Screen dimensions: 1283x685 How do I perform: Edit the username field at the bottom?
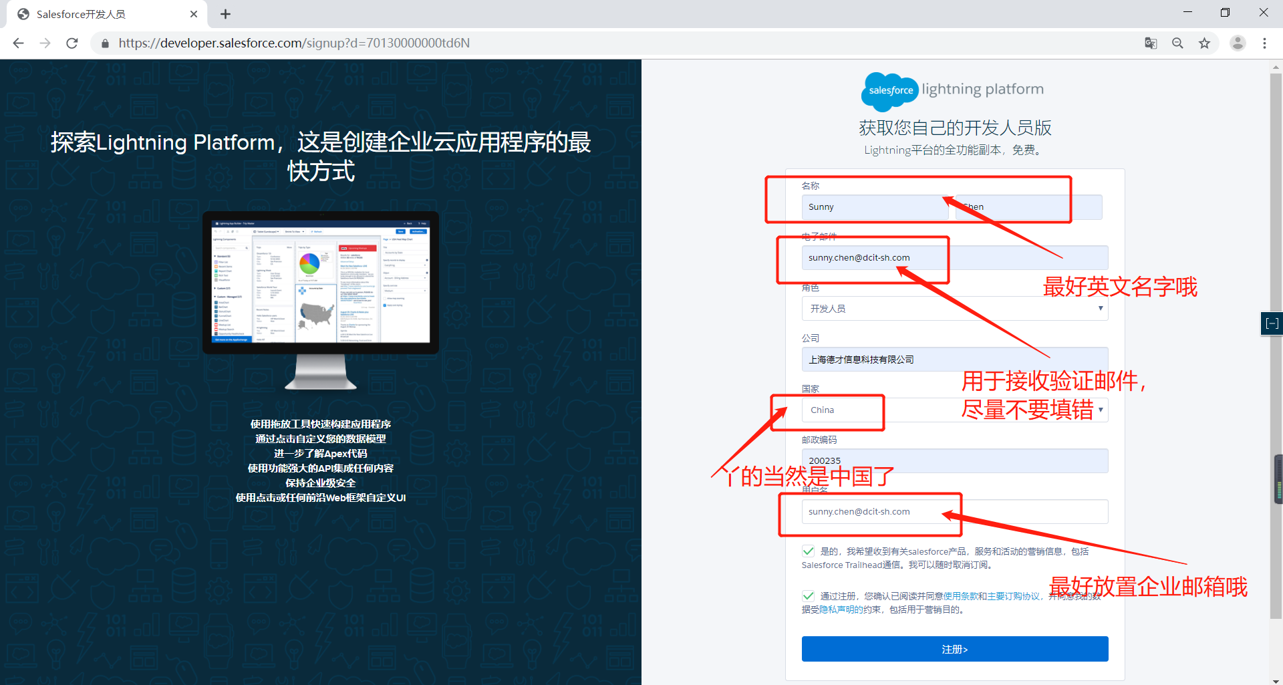click(955, 512)
